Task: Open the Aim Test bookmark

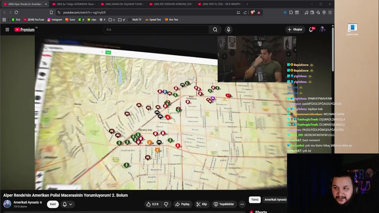Action: tap(171, 20)
